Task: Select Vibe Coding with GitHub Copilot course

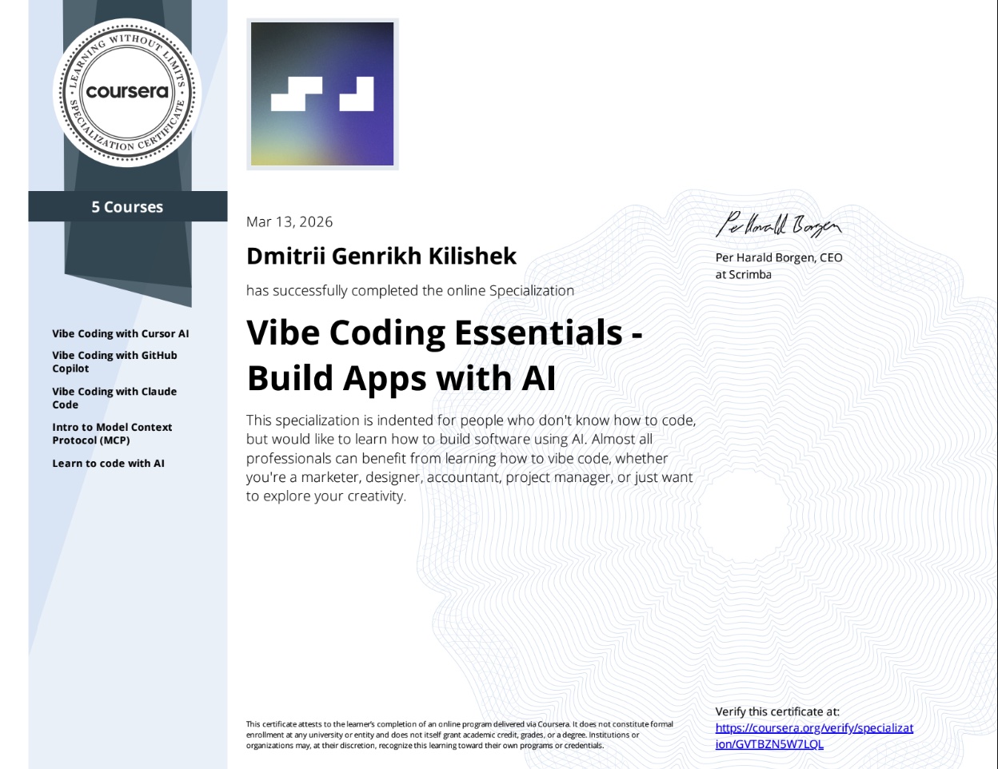Action: click(x=114, y=362)
